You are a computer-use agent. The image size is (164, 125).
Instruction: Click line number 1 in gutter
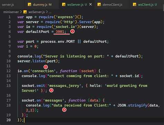10,17
